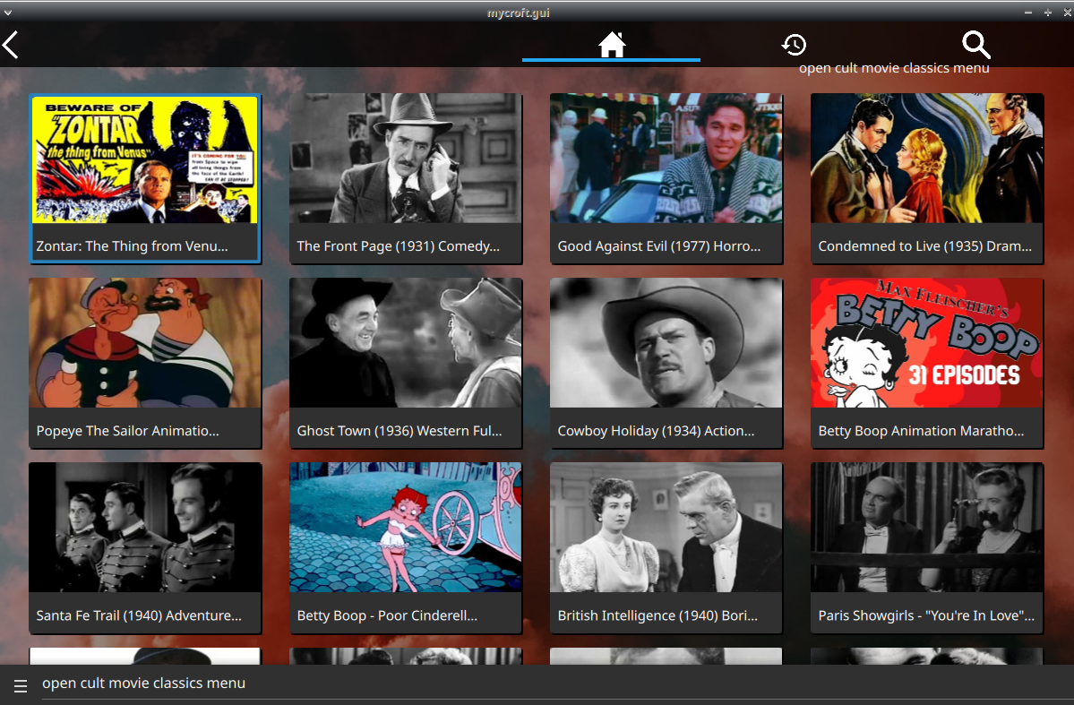Image resolution: width=1074 pixels, height=705 pixels.
Task: Go back using the left arrow icon
Action: pos(10,45)
